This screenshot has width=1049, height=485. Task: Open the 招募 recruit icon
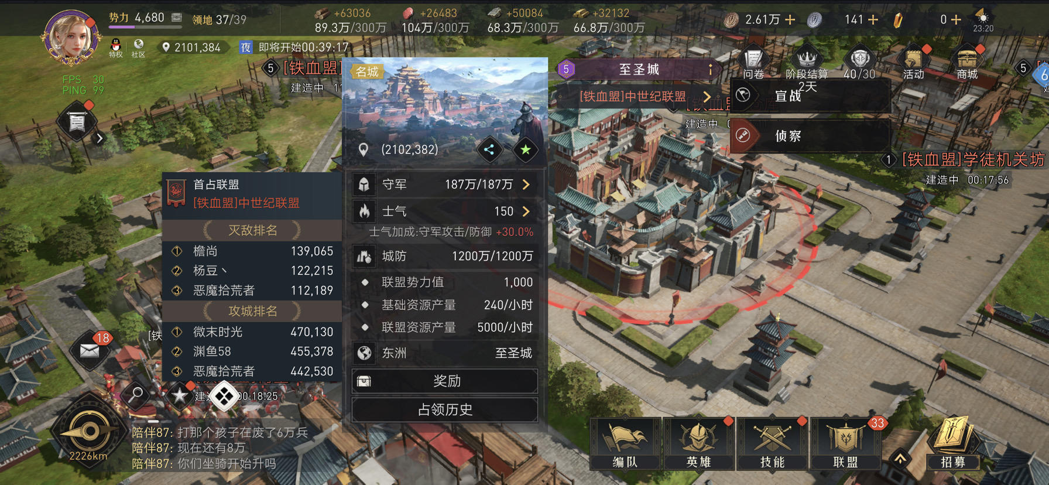click(x=953, y=443)
